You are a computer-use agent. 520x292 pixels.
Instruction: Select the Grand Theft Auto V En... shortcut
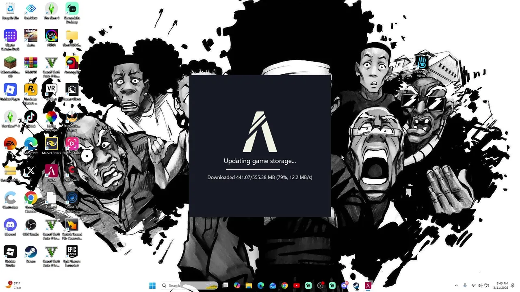(x=51, y=67)
